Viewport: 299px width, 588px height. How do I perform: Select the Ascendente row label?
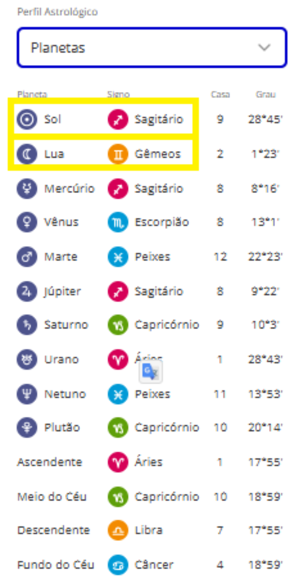[49, 462]
